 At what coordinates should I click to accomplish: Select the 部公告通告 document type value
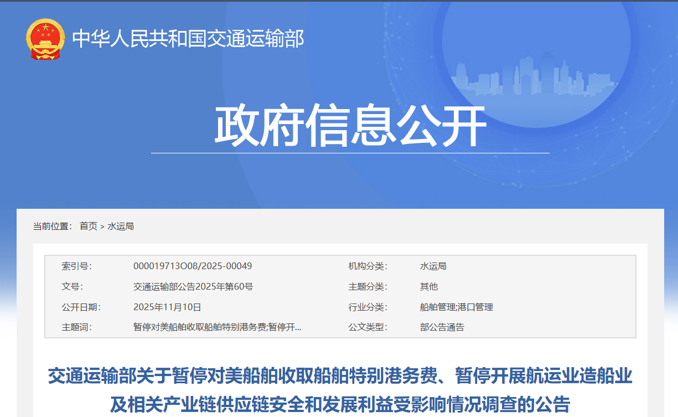[x=442, y=327]
